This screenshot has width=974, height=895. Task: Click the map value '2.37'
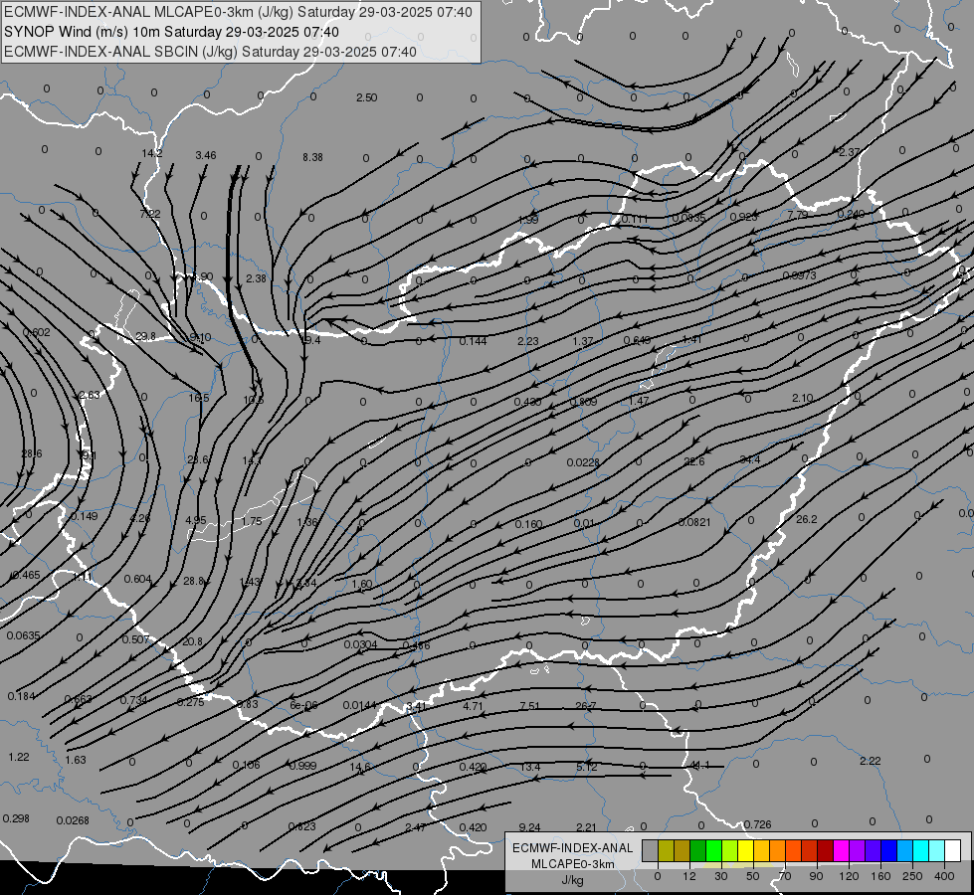coord(849,152)
